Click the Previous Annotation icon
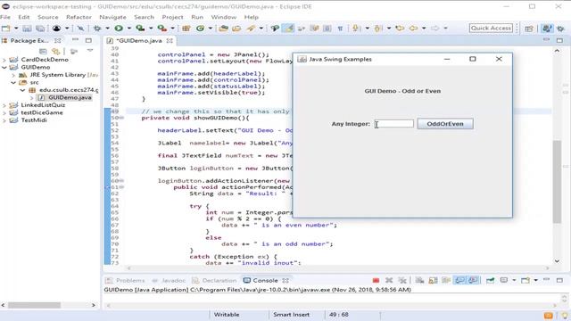 [378, 28]
